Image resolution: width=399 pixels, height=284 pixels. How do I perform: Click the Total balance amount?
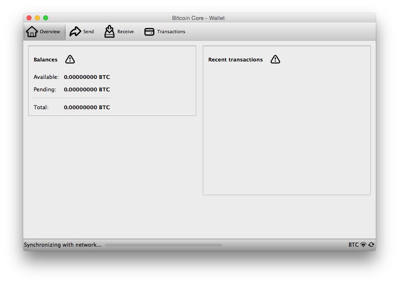tap(87, 107)
